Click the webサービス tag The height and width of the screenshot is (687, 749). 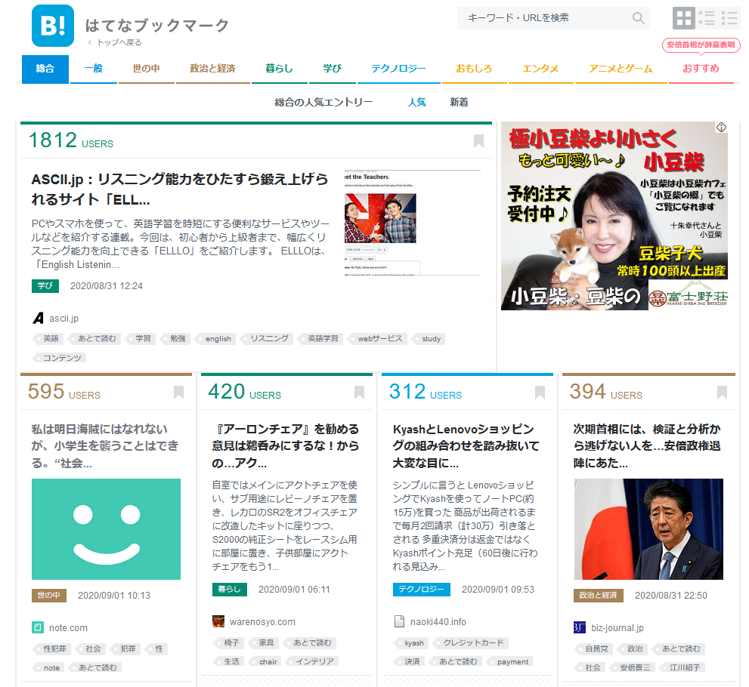coord(379,339)
